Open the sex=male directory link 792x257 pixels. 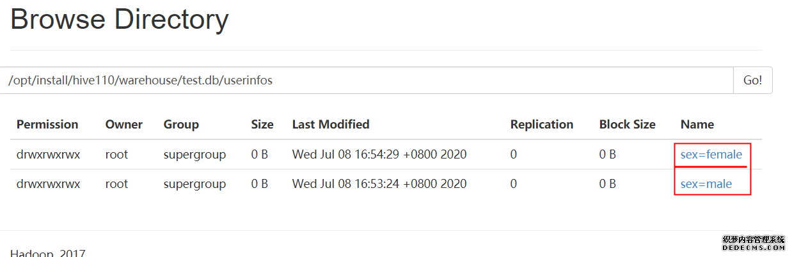(x=706, y=184)
